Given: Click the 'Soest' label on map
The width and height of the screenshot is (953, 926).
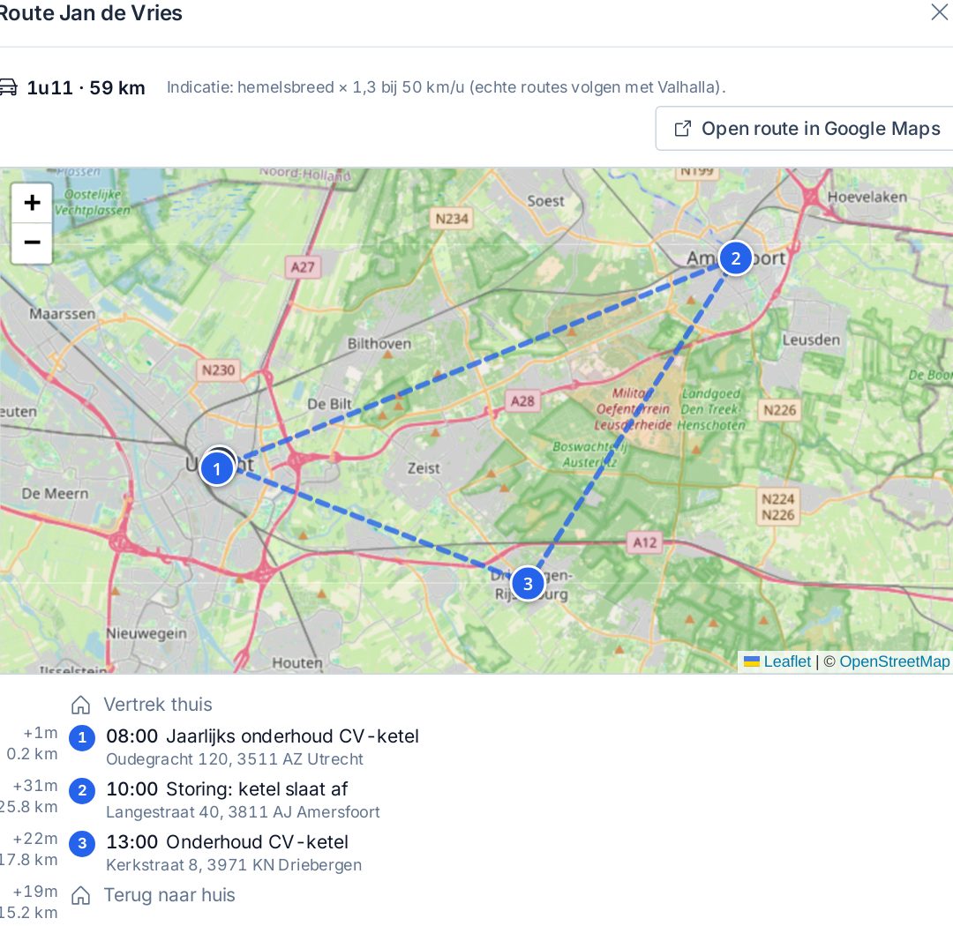Looking at the screenshot, I should click(546, 201).
